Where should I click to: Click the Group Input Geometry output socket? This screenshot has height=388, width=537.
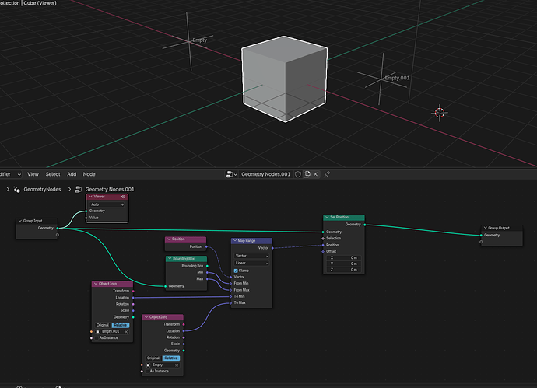pyautogui.click(x=57, y=229)
